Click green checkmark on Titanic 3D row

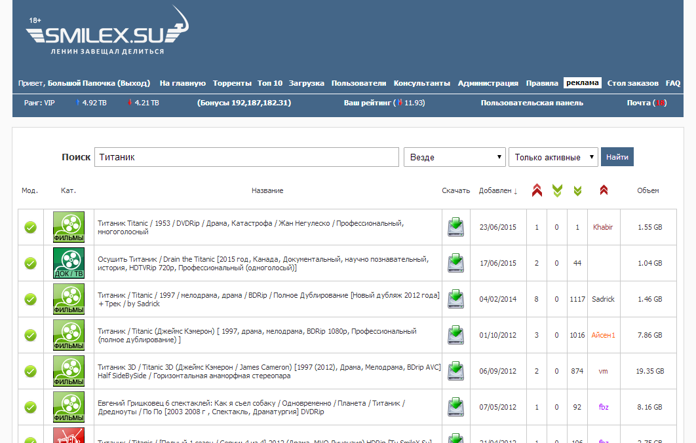point(30,371)
